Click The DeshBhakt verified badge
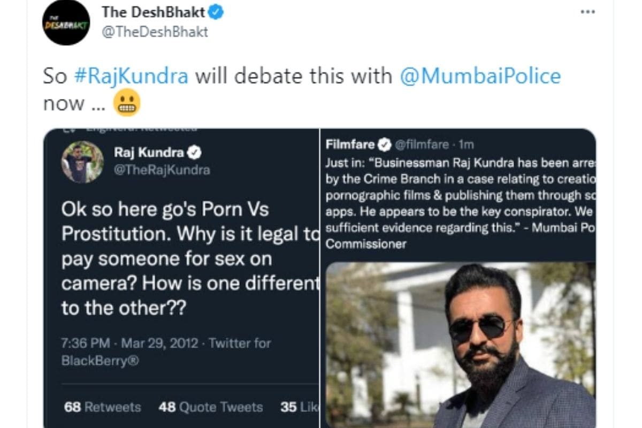This screenshot has height=428, width=642. 216,12
